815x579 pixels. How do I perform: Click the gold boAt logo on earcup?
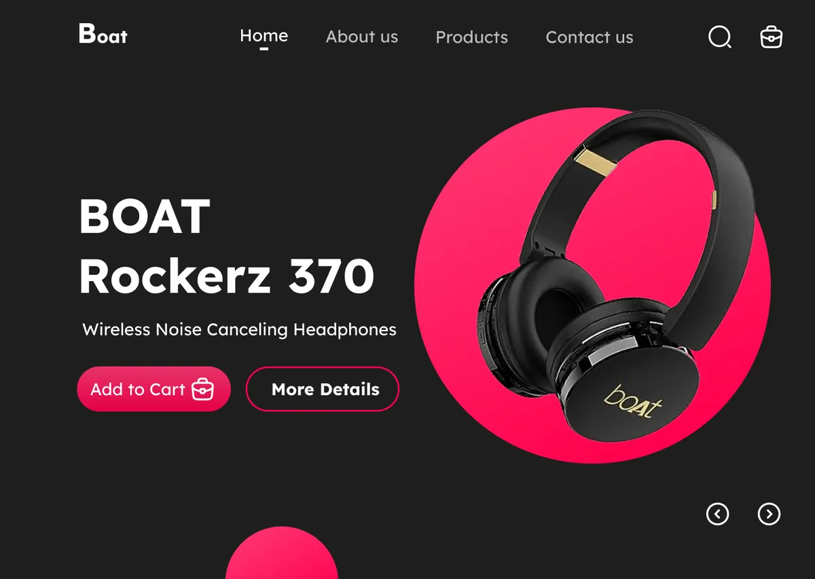632,401
